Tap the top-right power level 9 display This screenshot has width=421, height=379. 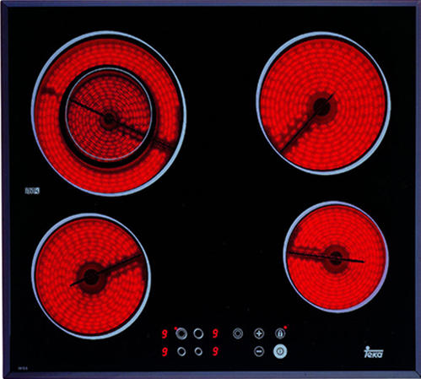point(215,334)
